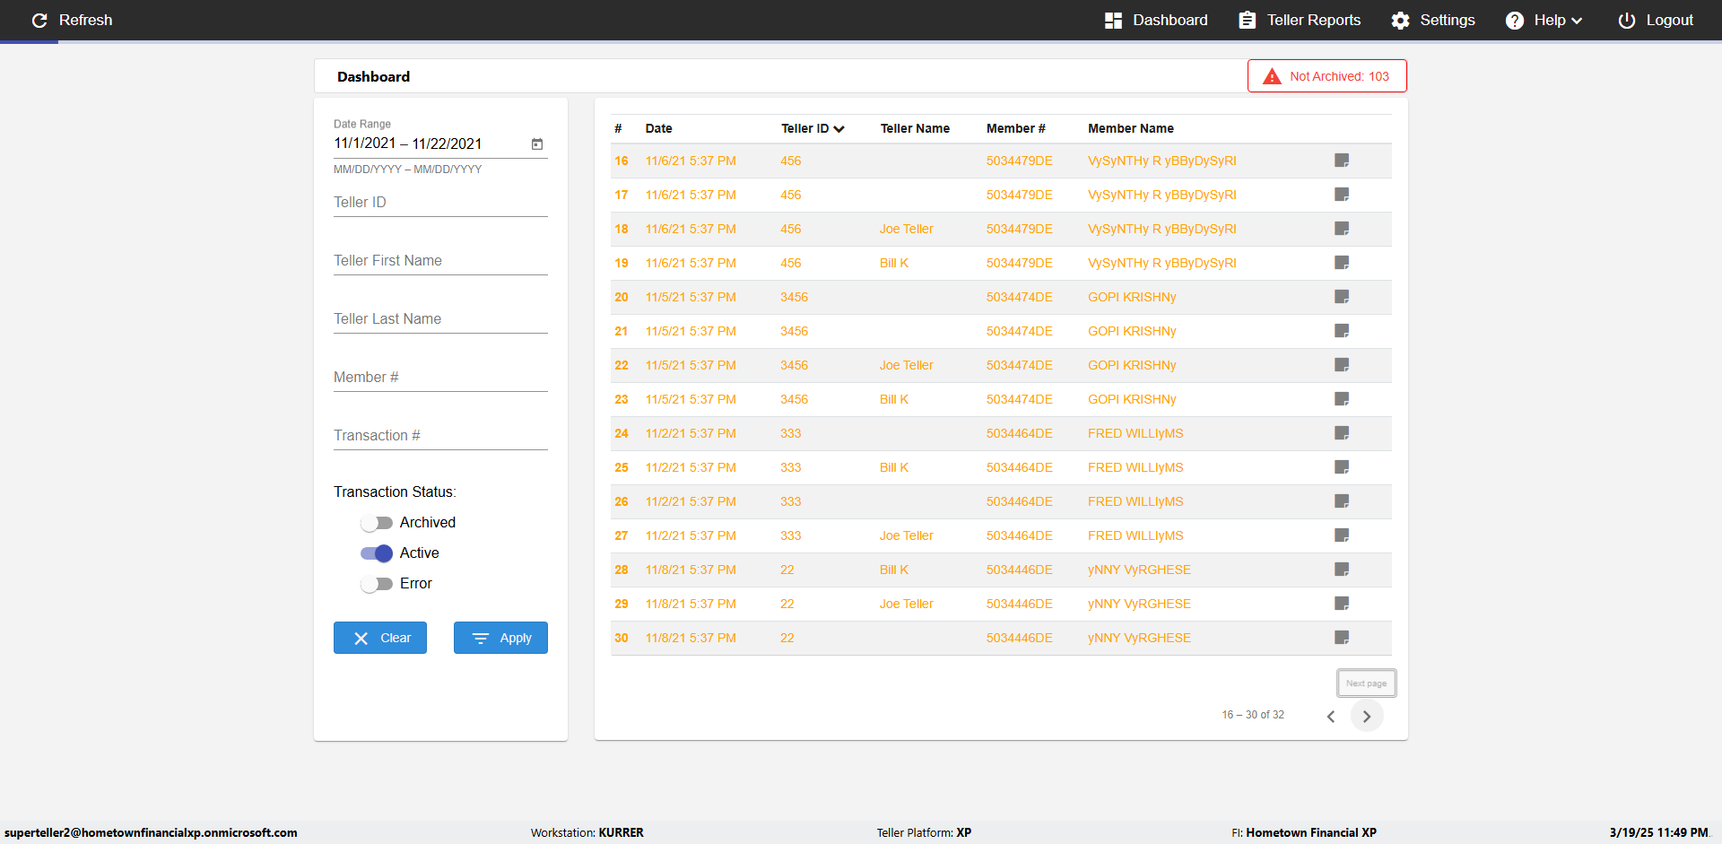The height and width of the screenshot is (844, 1722).
Task: Open the calendar date range picker
Action: point(536,144)
